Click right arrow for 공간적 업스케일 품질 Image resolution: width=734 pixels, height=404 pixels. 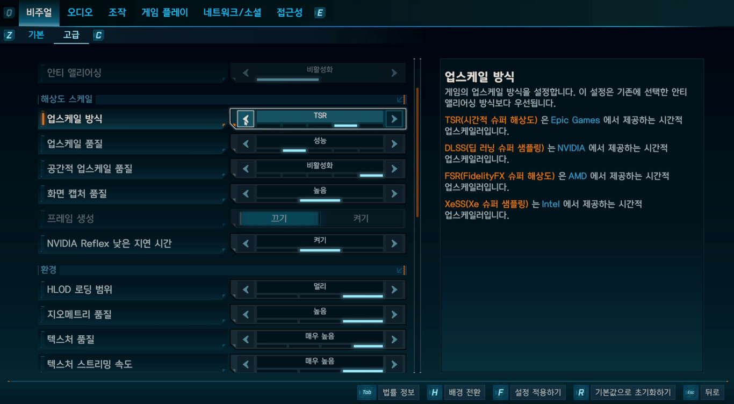[394, 169]
